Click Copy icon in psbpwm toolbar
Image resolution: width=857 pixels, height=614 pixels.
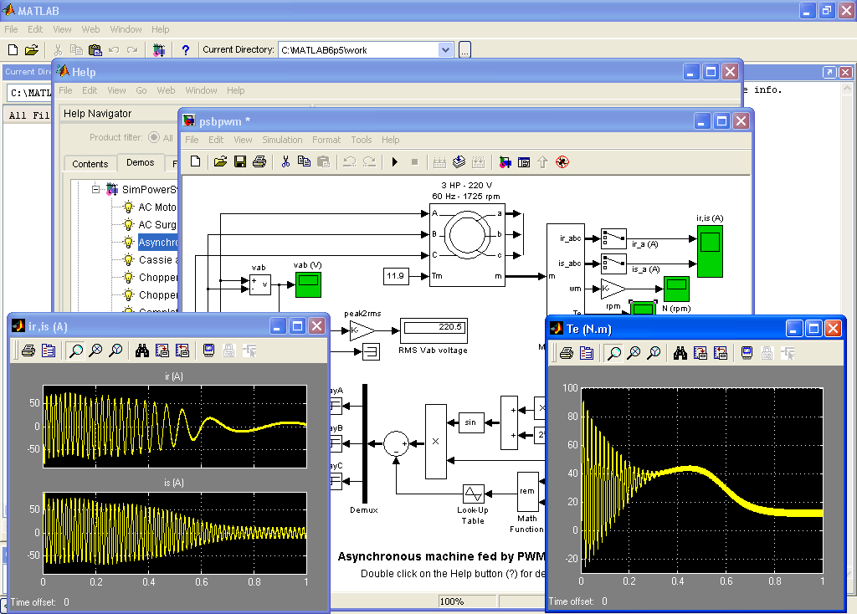click(304, 161)
